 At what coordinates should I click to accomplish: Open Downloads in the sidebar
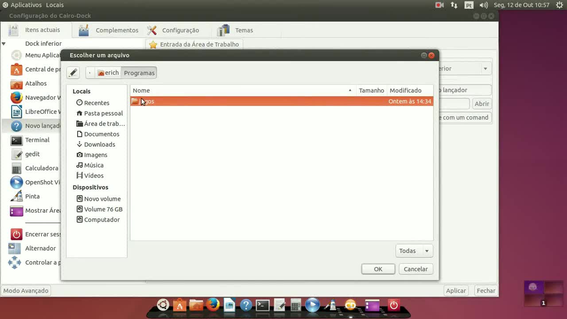(x=97, y=144)
